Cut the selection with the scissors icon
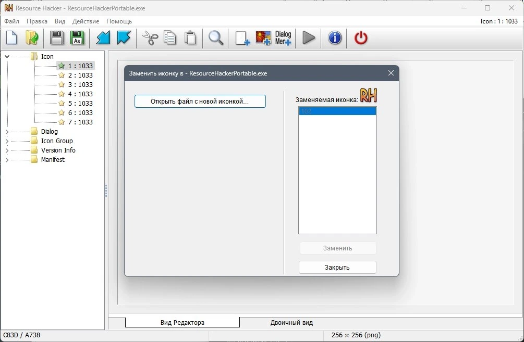 point(150,37)
